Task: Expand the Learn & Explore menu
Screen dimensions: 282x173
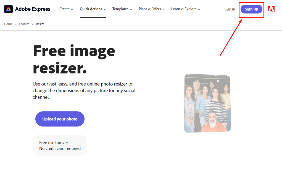Action: [185, 9]
